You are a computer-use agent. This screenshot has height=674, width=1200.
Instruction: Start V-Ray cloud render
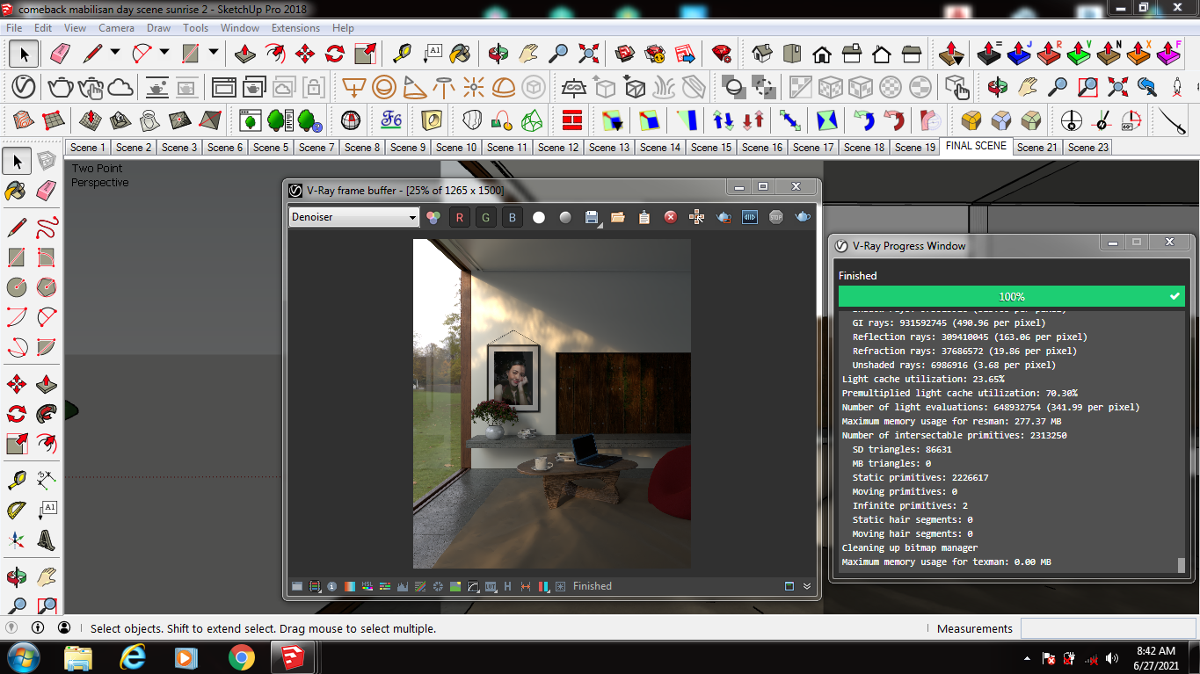click(x=120, y=87)
